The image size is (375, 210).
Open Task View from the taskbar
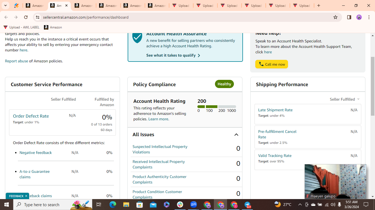click(x=99, y=205)
